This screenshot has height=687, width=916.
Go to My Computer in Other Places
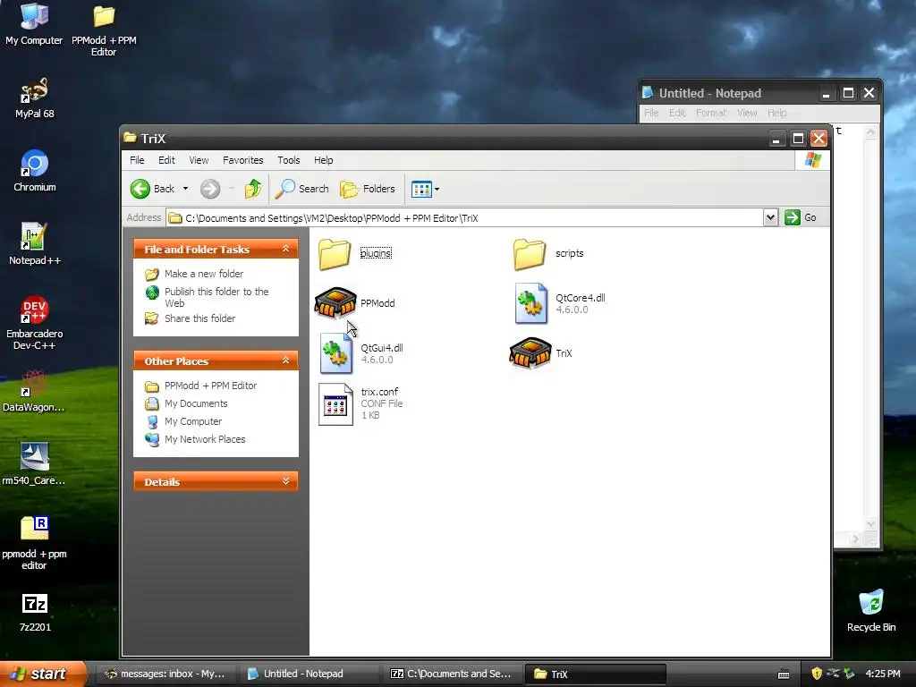(x=193, y=421)
